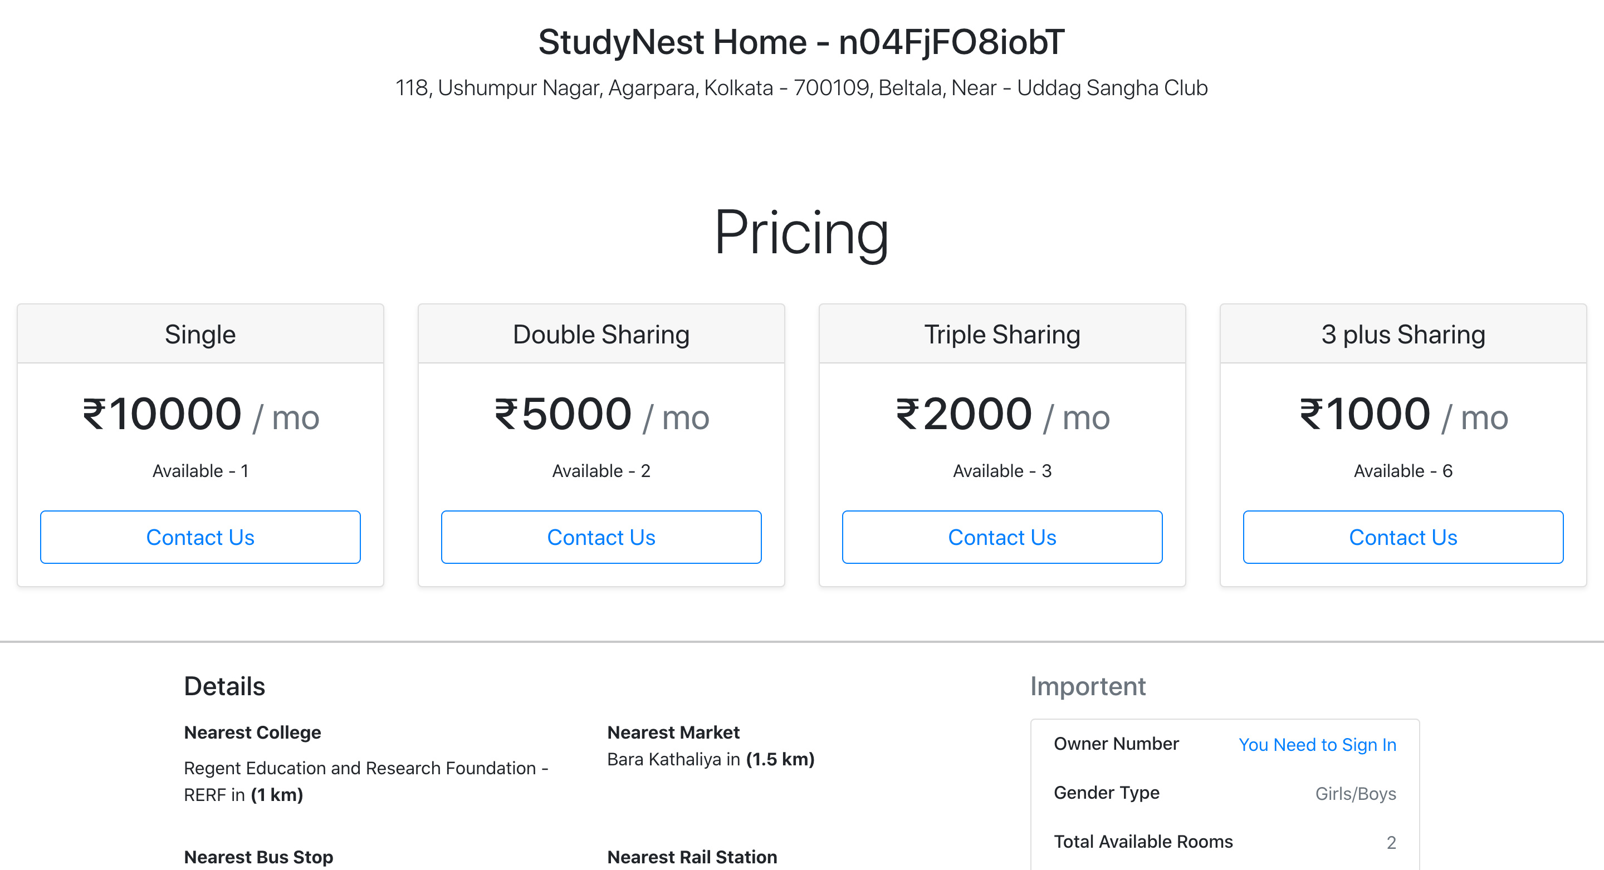Select the Double Sharing card header

(601, 334)
